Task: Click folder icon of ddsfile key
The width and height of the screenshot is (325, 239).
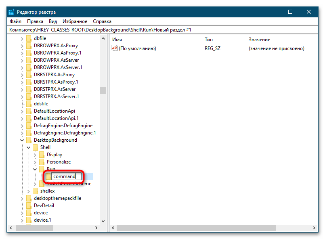Action: [x=29, y=104]
